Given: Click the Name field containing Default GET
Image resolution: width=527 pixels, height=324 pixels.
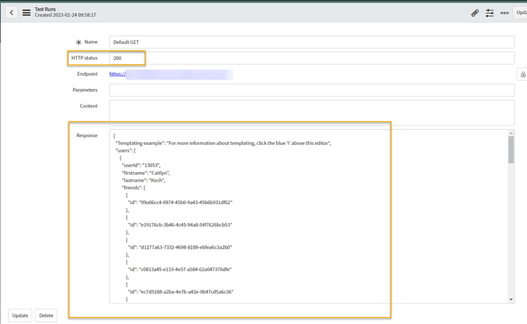Looking at the screenshot, I should pos(312,42).
